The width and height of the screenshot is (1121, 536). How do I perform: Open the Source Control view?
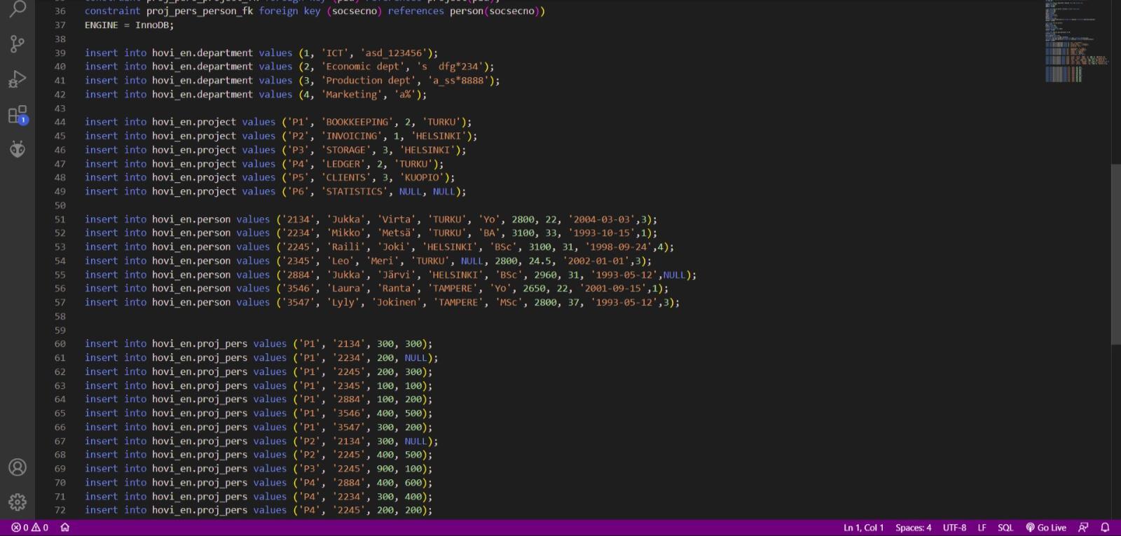[x=18, y=44]
